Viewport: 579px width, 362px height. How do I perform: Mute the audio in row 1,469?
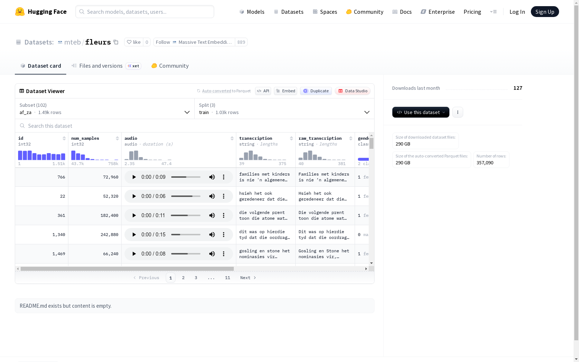click(212, 254)
